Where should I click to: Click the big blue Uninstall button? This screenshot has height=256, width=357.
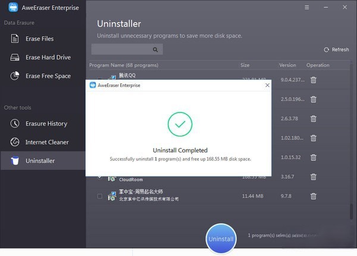(221, 239)
